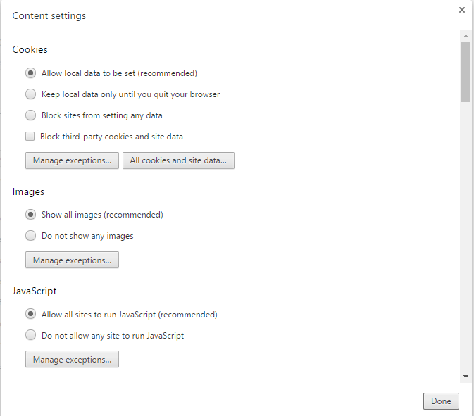Choose Do not show any images
474x416 pixels.
(31, 236)
